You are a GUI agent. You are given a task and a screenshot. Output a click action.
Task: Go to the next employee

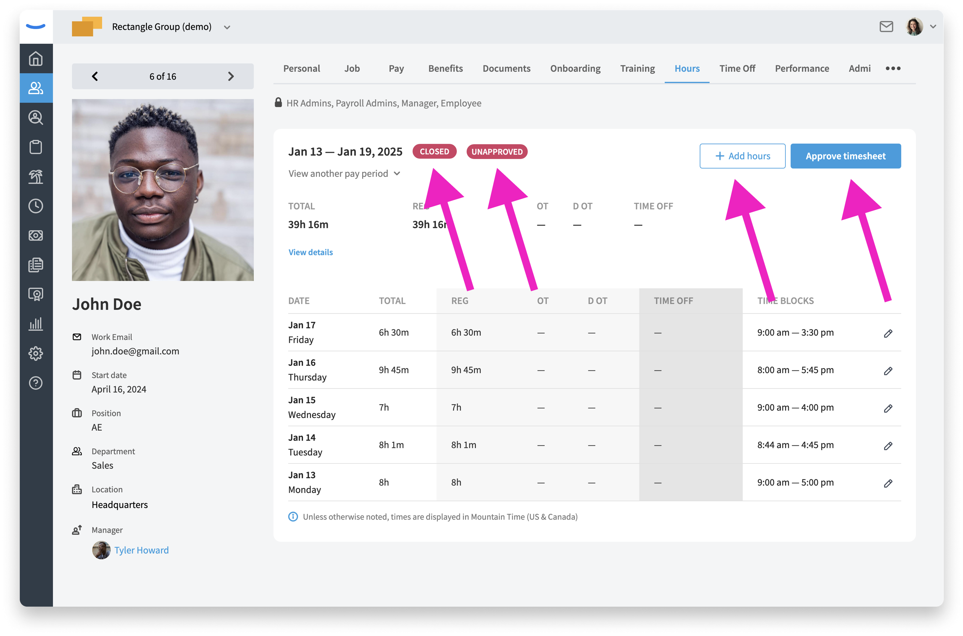point(231,76)
